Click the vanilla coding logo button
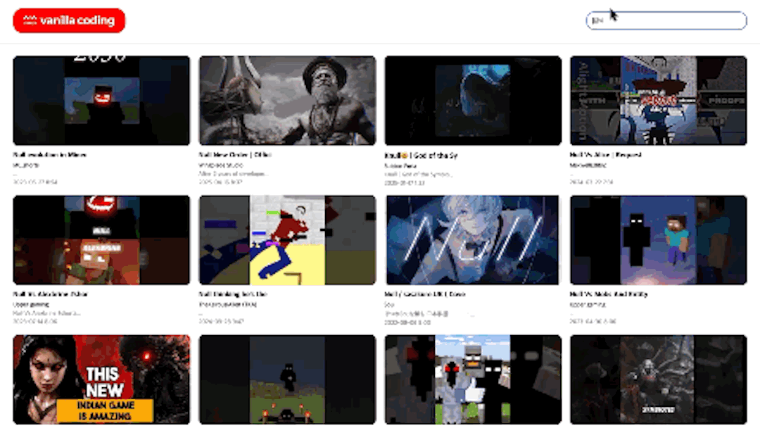 point(69,20)
